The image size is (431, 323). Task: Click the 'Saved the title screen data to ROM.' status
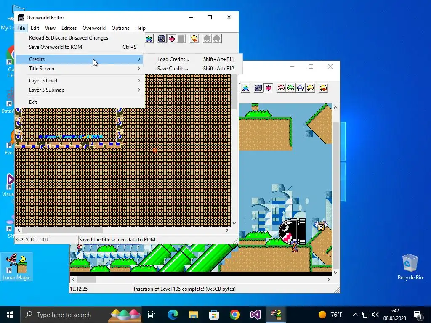point(118,239)
